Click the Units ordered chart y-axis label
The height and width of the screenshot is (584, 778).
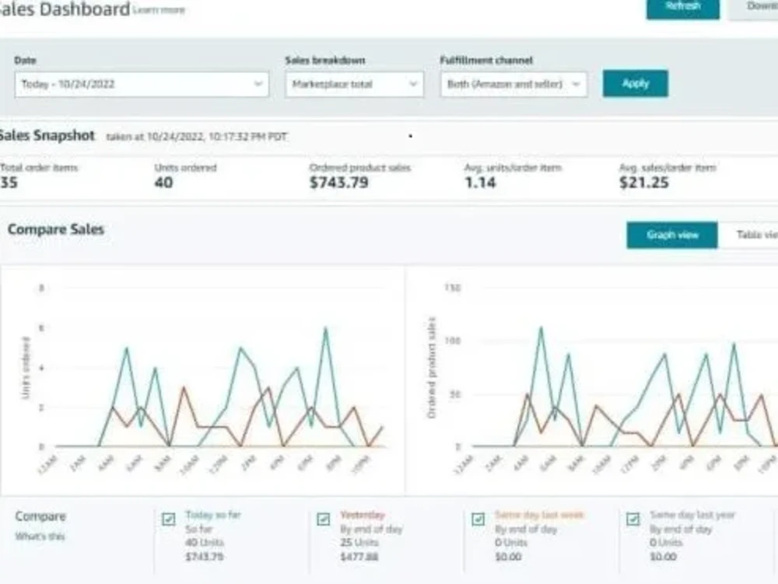tap(26, 367)
